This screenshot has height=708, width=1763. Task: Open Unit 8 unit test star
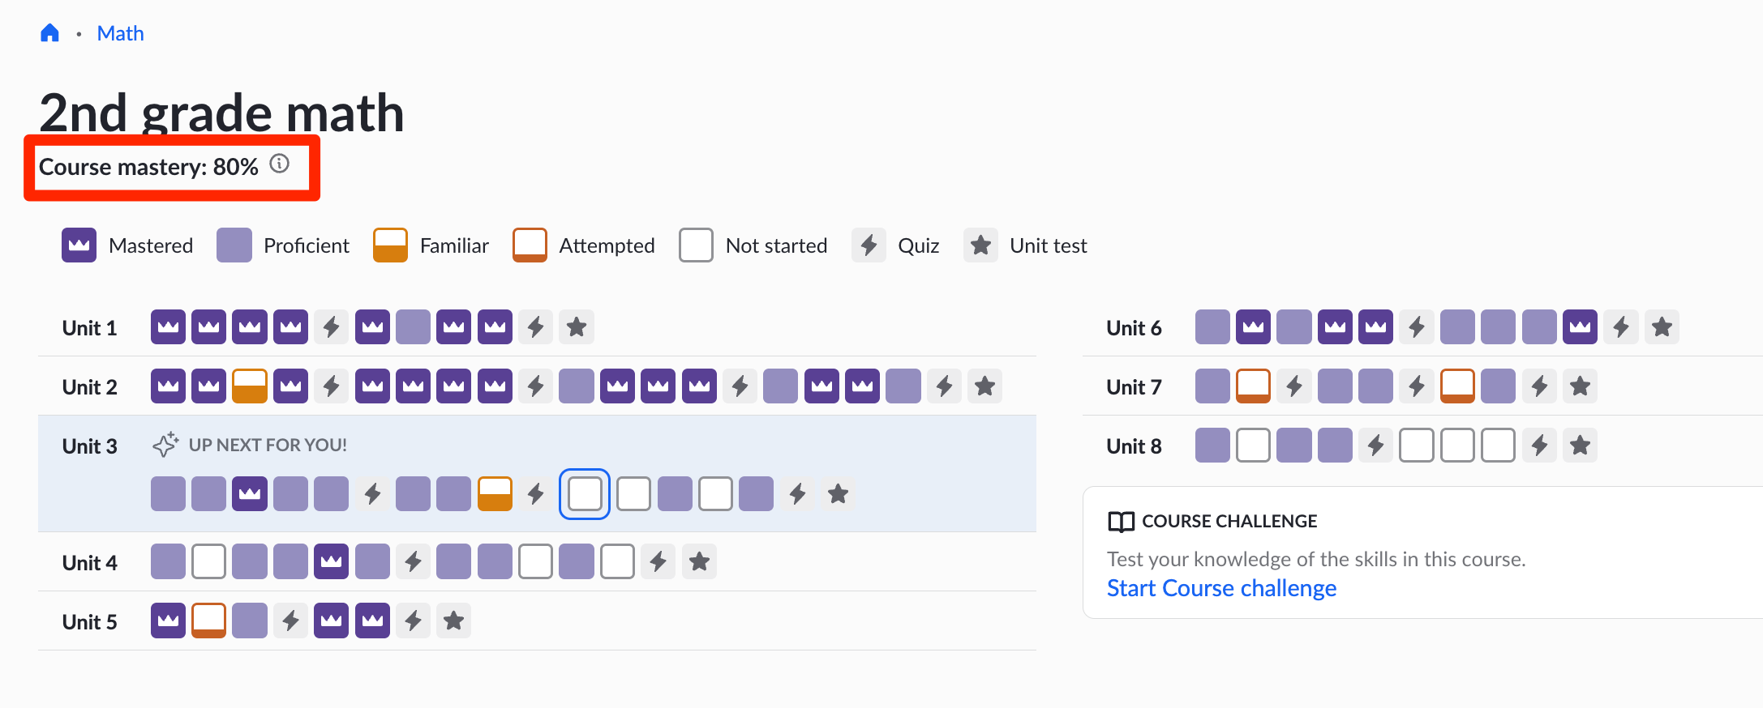[x=1580, y=446]
